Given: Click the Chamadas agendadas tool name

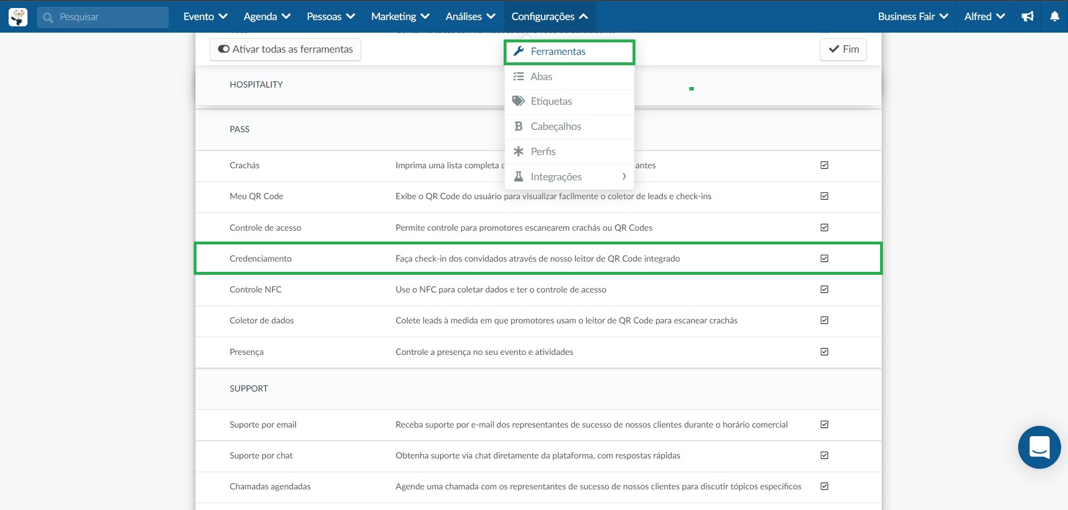Looking at the screenshot, I should click(270, 487).
